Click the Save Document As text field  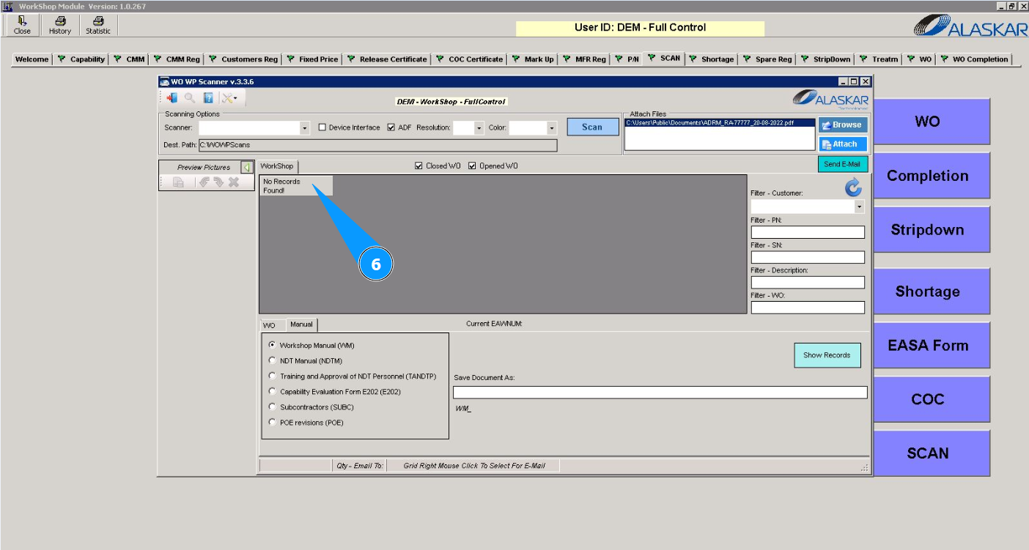pos(660,393)
